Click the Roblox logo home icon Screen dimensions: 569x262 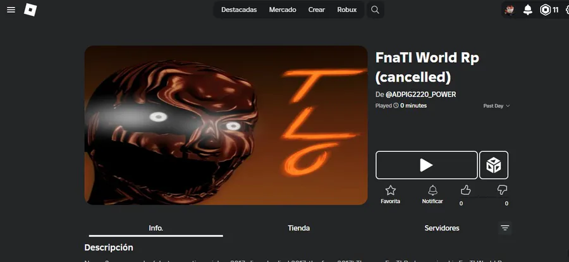[x=30, y=10]
